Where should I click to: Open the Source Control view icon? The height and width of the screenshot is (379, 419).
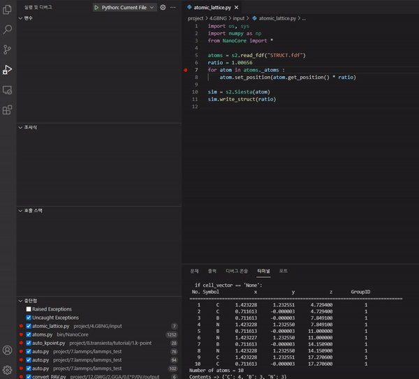click(8, 50)
